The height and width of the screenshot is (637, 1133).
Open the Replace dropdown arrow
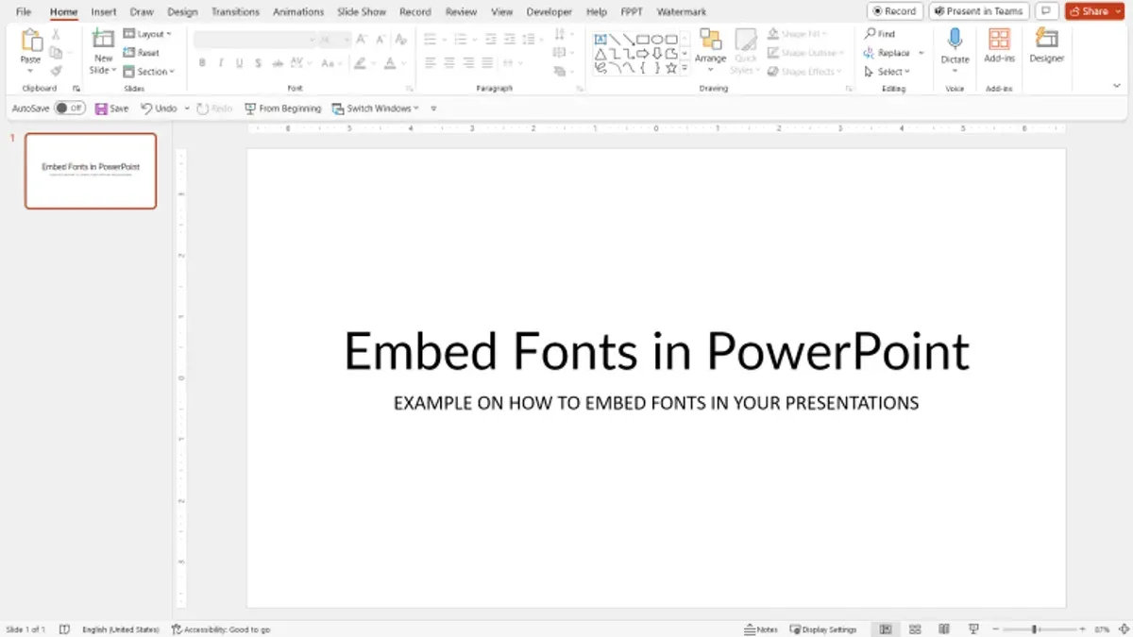point(921,53)
